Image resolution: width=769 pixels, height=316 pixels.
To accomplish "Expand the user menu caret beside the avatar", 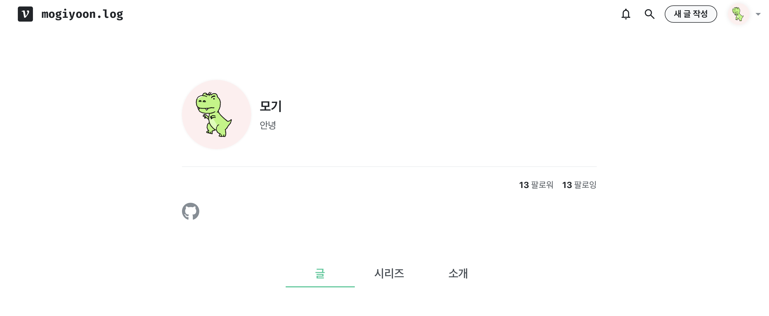I will pos(758,14).
